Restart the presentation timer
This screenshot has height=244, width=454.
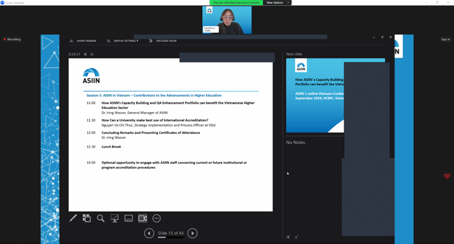click(x=92, y=54)
